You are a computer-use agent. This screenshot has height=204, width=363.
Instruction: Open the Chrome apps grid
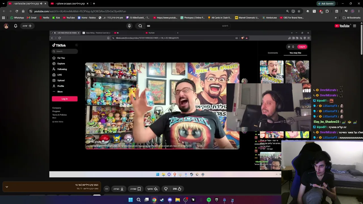pos(3,18)
